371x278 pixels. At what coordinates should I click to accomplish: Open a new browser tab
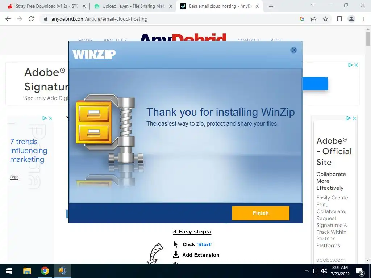point(271,6)
